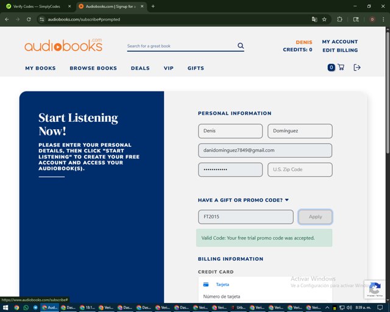The width and height of the screenshot is (390, 312).
Task: Click the CREDITS: 0 text
Action: pos(297,50)
